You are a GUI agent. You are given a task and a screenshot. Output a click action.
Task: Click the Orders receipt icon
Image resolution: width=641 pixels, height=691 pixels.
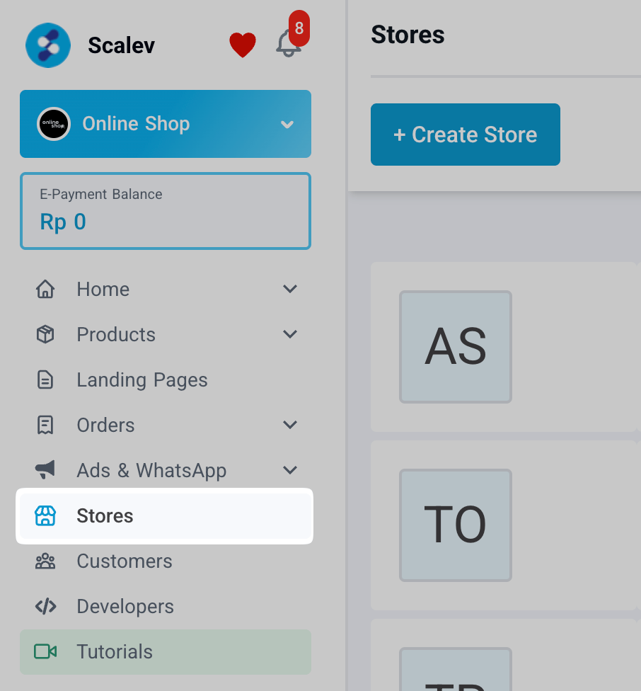45,425
